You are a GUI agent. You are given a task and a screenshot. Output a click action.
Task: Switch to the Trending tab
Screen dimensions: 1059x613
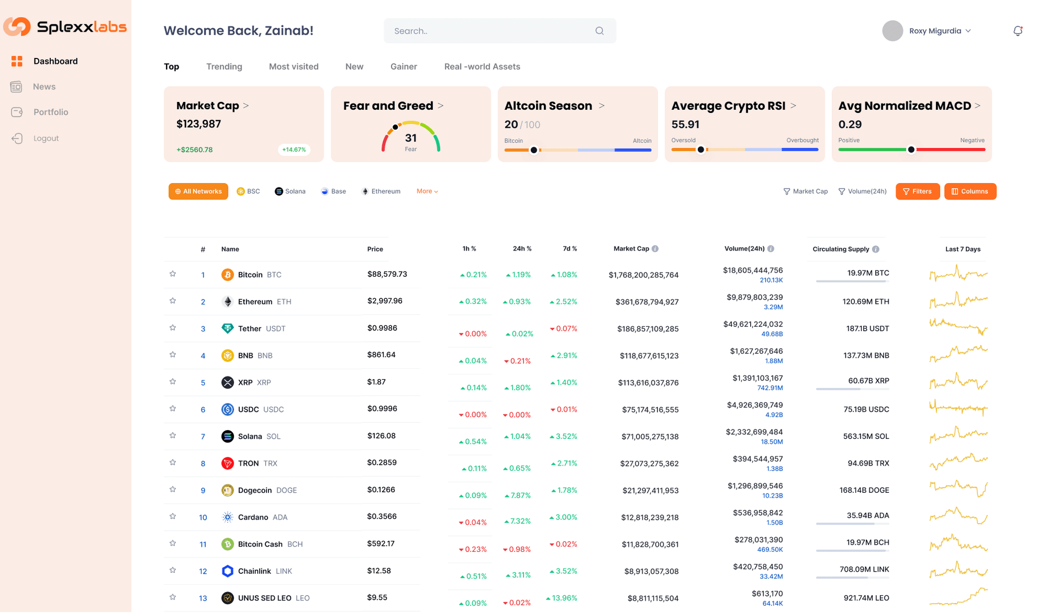pyautogui.click(x=224, y=67)
